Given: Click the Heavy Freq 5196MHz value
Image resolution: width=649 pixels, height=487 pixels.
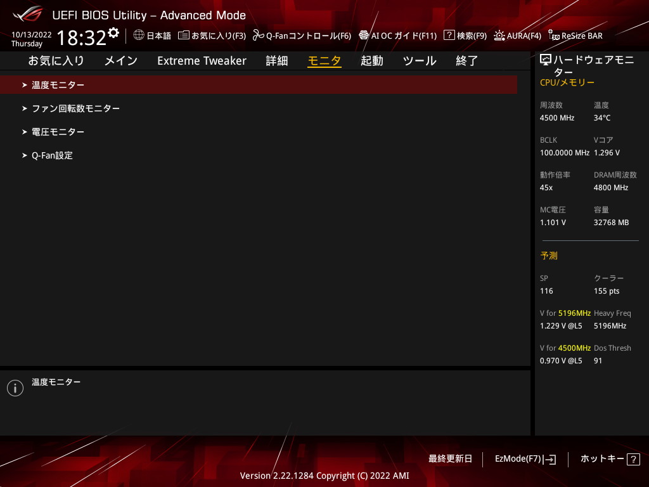Looking at the screenshot, I should (610, 326).
